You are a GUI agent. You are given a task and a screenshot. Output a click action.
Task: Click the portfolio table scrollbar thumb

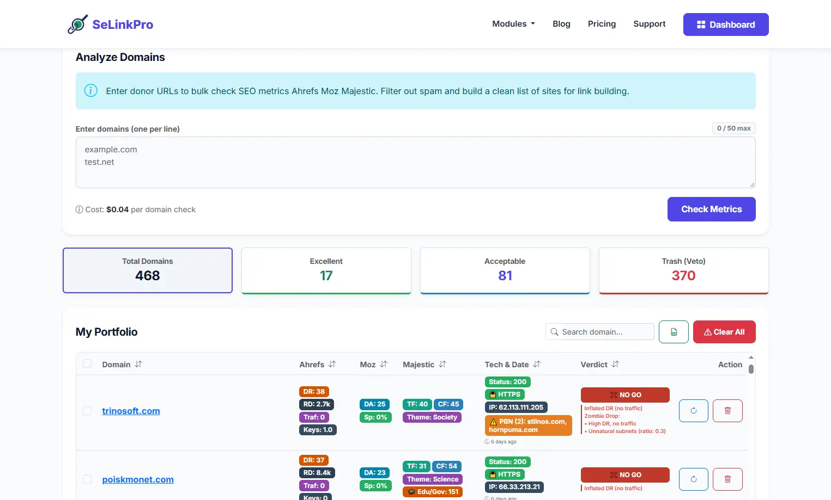coord(751,369)
